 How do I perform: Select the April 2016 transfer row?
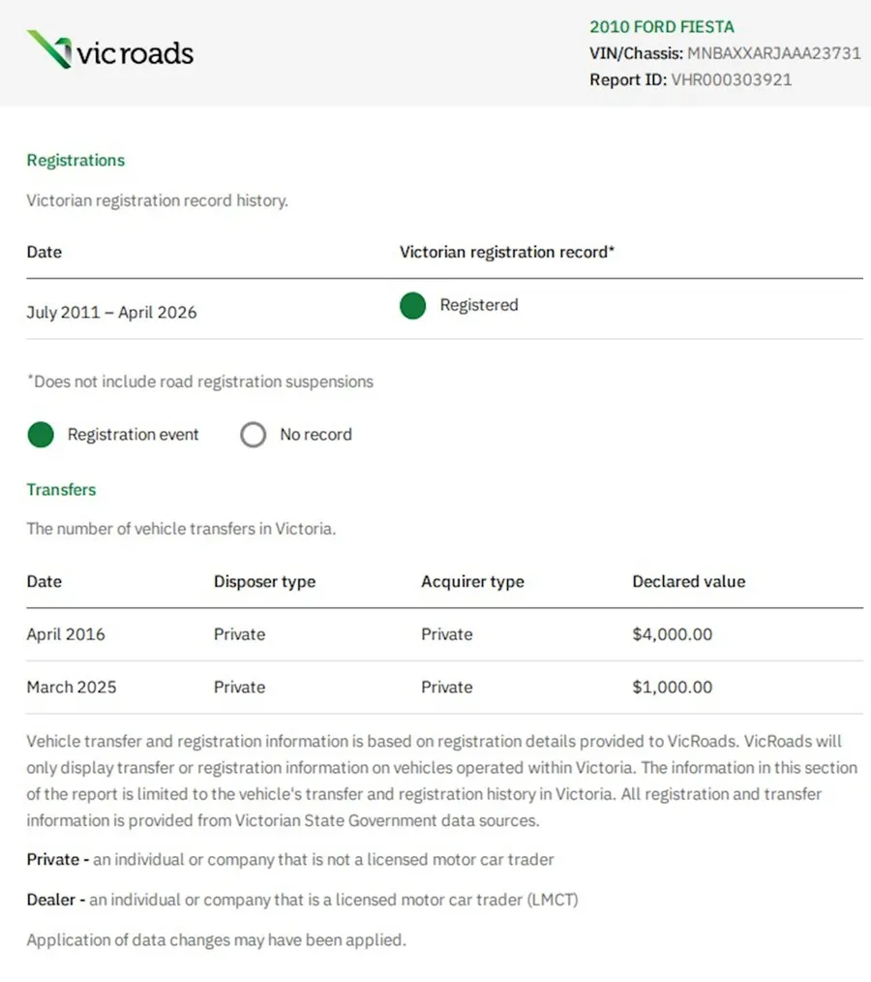[x=444, y=634]
